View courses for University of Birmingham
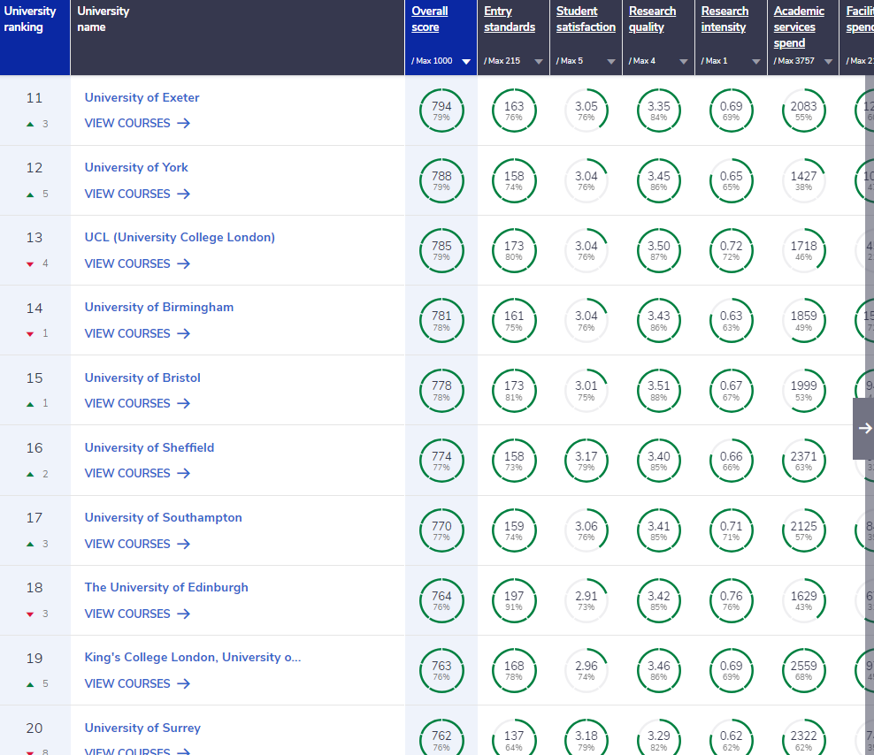This screenshot has width=874, height=755. (137, 334)
